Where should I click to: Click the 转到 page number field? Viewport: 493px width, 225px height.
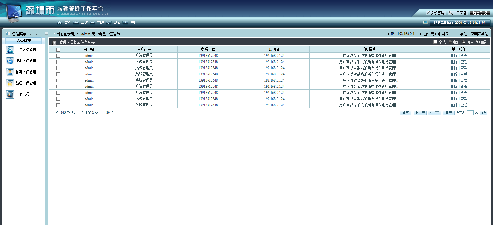(470, 112)
